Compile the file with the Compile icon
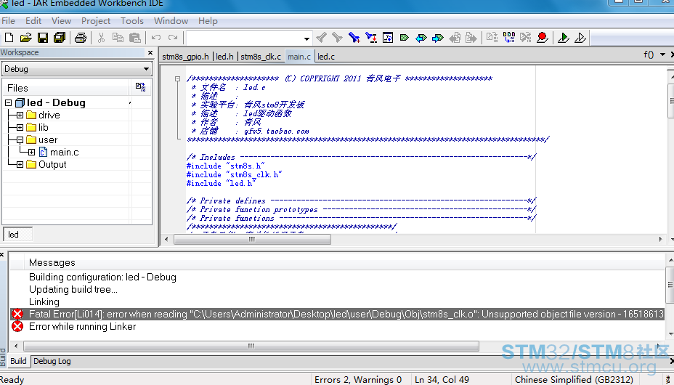Screen dimensions: 674x385 [x=492, y=38]
